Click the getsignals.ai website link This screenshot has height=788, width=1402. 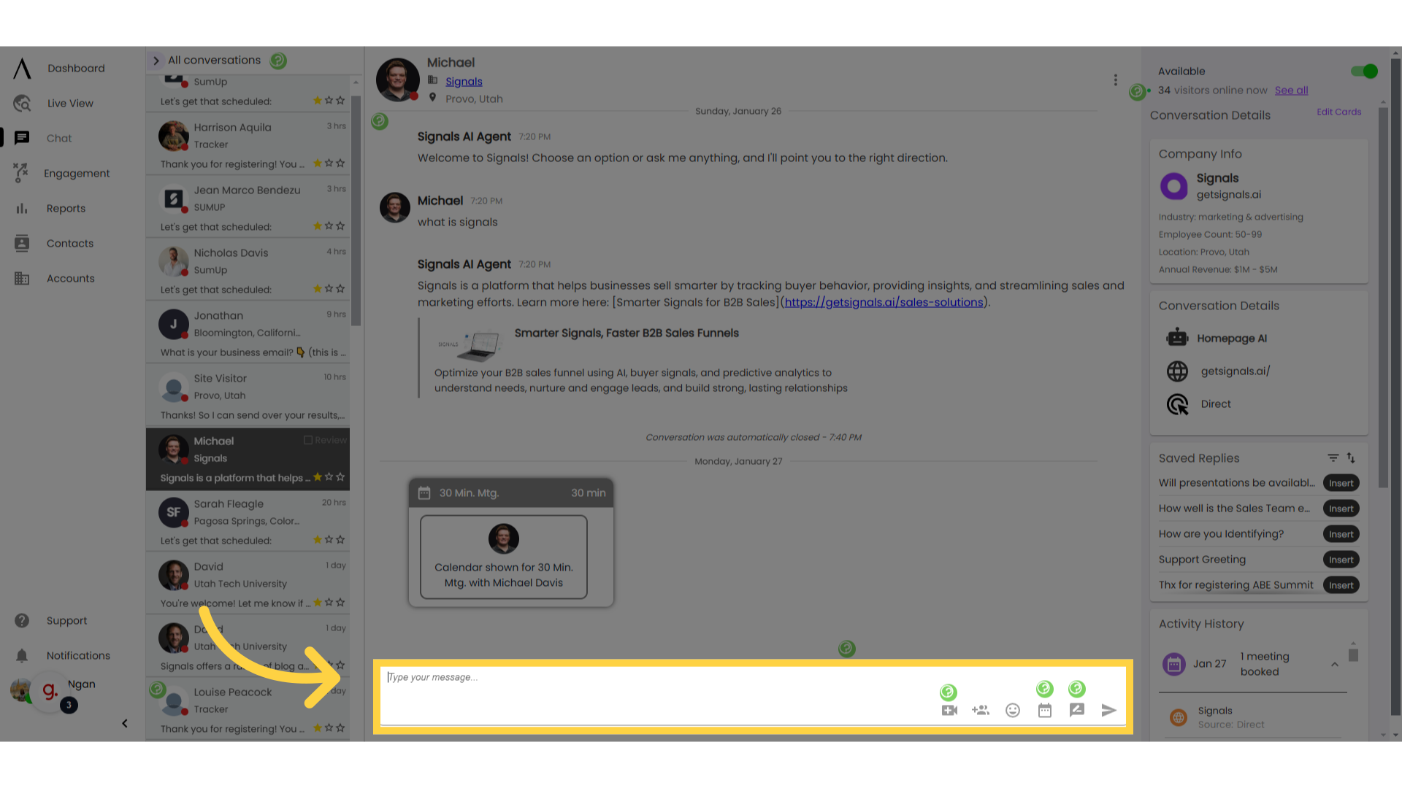click(1236, 371)
